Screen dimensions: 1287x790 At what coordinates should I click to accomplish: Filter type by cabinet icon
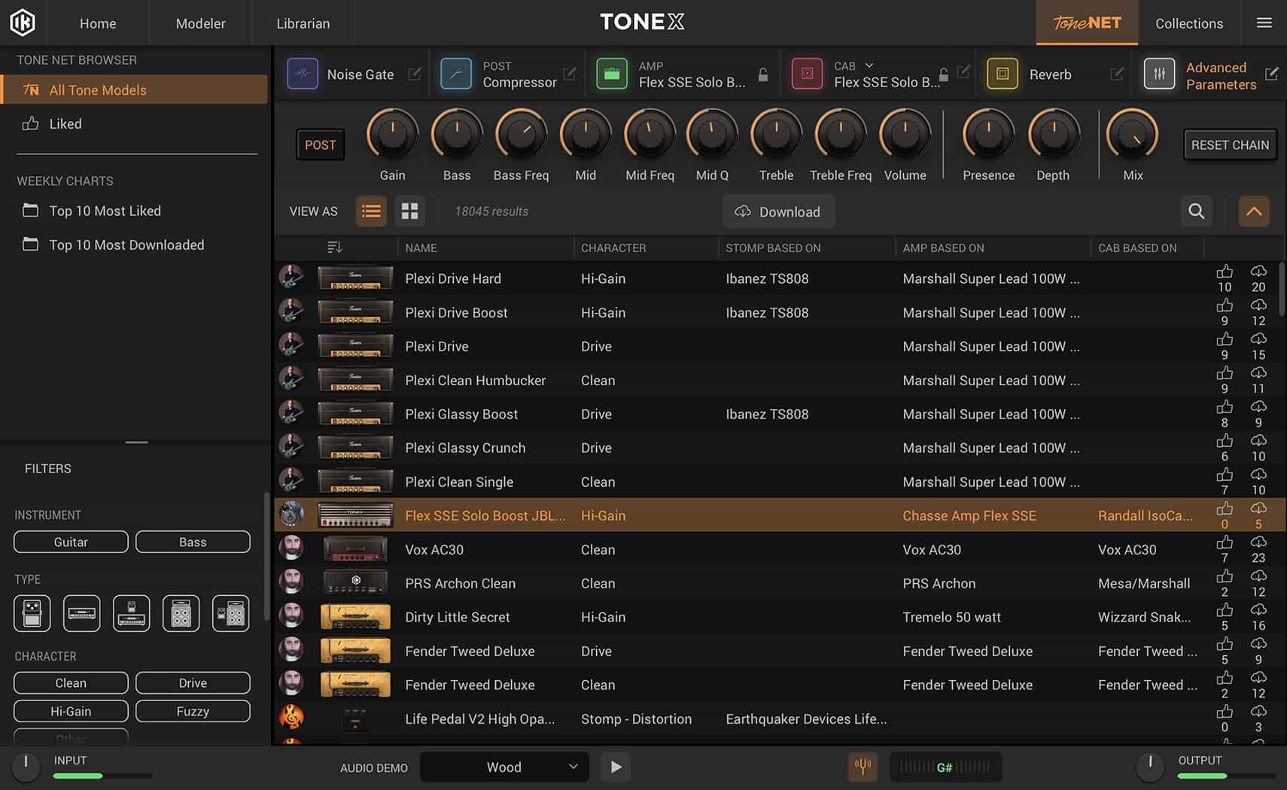coord(181,613)
